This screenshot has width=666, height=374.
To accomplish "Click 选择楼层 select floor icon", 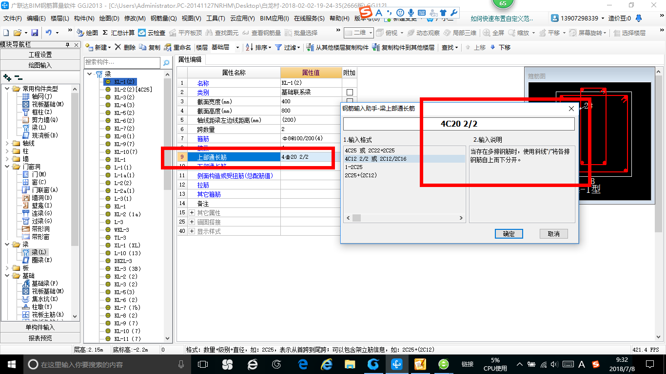I will 629,33.
